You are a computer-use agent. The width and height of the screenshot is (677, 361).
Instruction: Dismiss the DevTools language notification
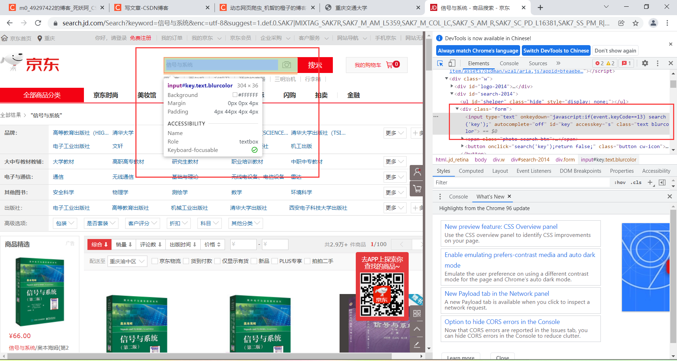[671, 44]
